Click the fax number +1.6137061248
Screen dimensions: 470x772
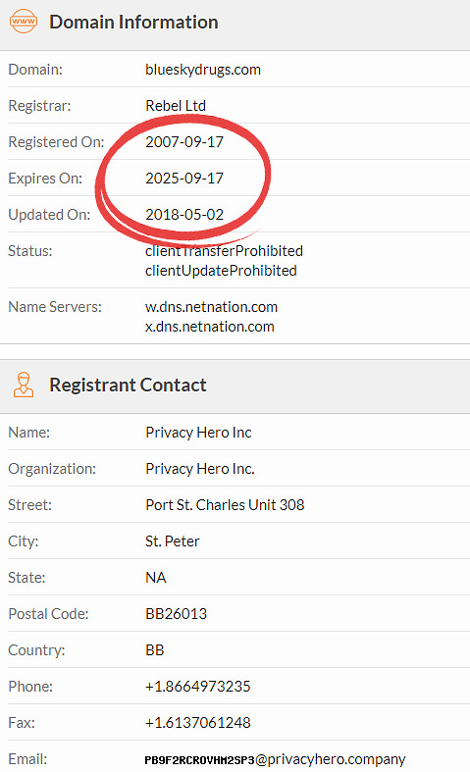coord(197,723)
